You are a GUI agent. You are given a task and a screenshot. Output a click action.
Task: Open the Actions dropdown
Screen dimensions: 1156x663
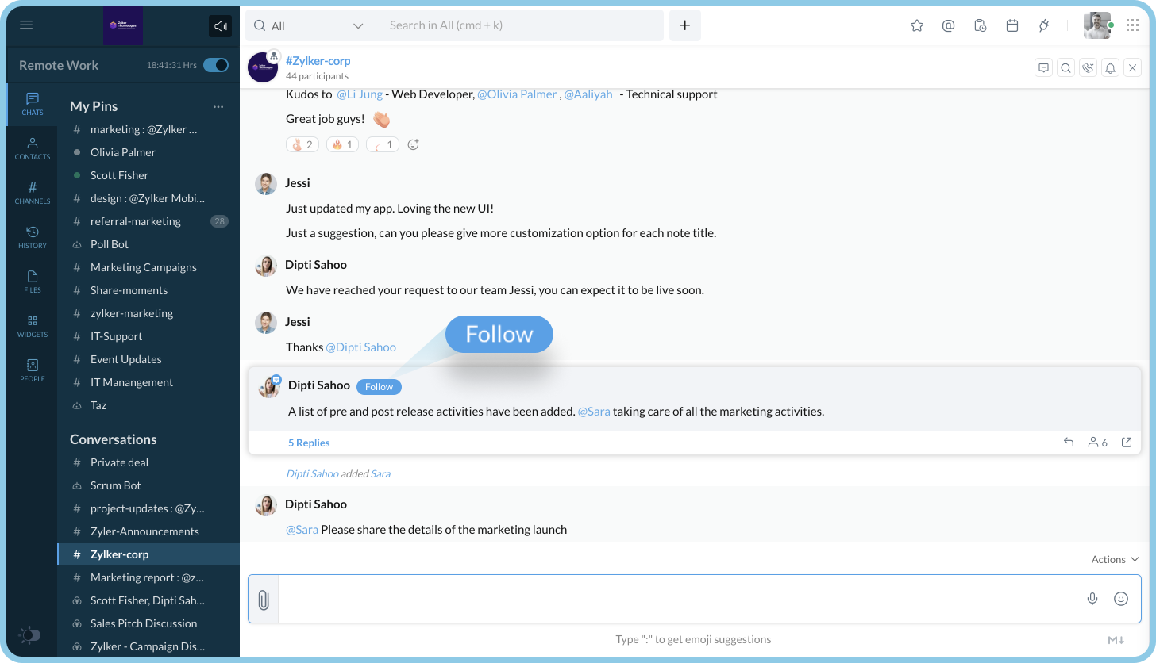click(1115, 559)
